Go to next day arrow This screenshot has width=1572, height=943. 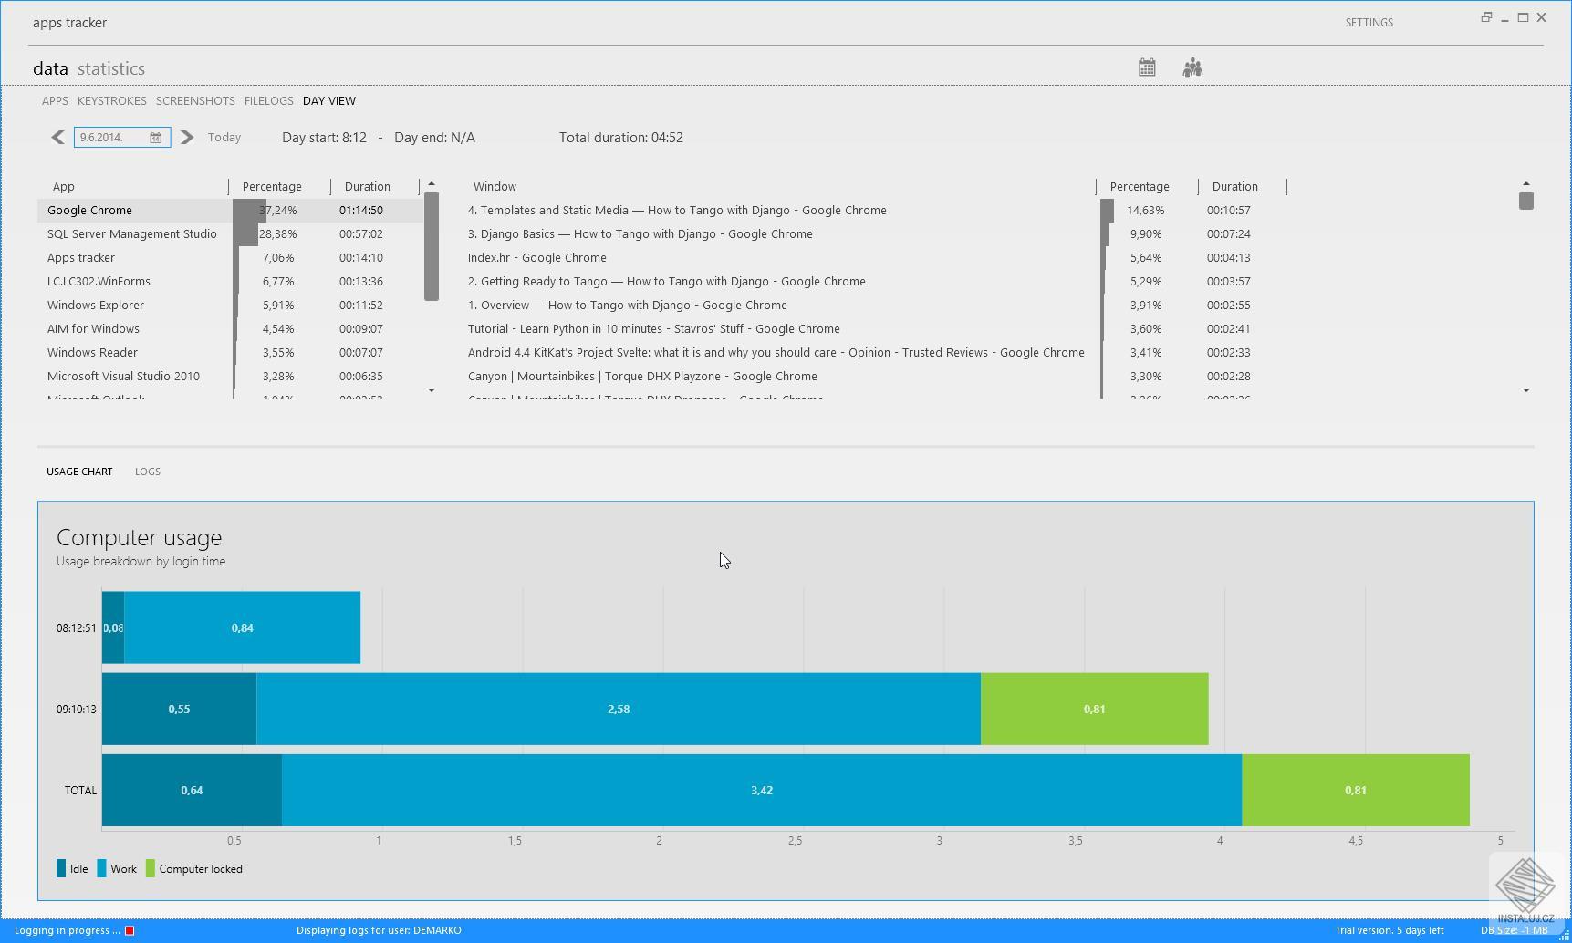(x=187, y=138)
